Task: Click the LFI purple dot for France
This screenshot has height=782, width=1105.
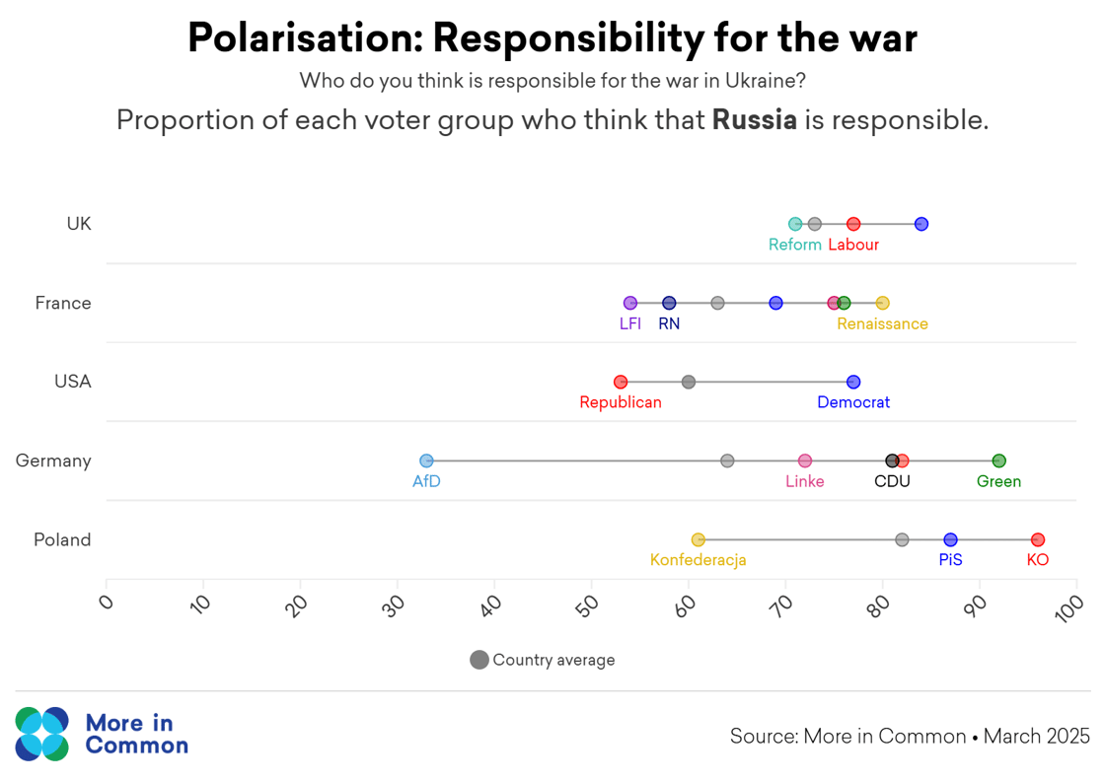Action: click(630, 303)
